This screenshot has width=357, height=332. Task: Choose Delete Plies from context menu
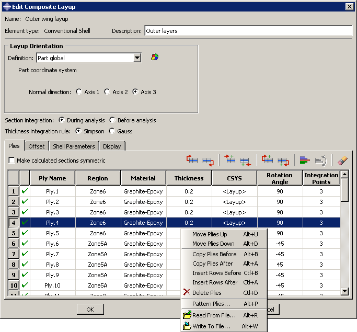point(206,293)
